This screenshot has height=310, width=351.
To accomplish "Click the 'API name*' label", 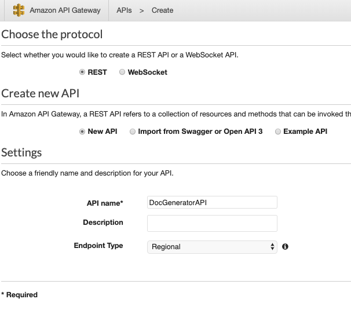I will tap(105, 203).
